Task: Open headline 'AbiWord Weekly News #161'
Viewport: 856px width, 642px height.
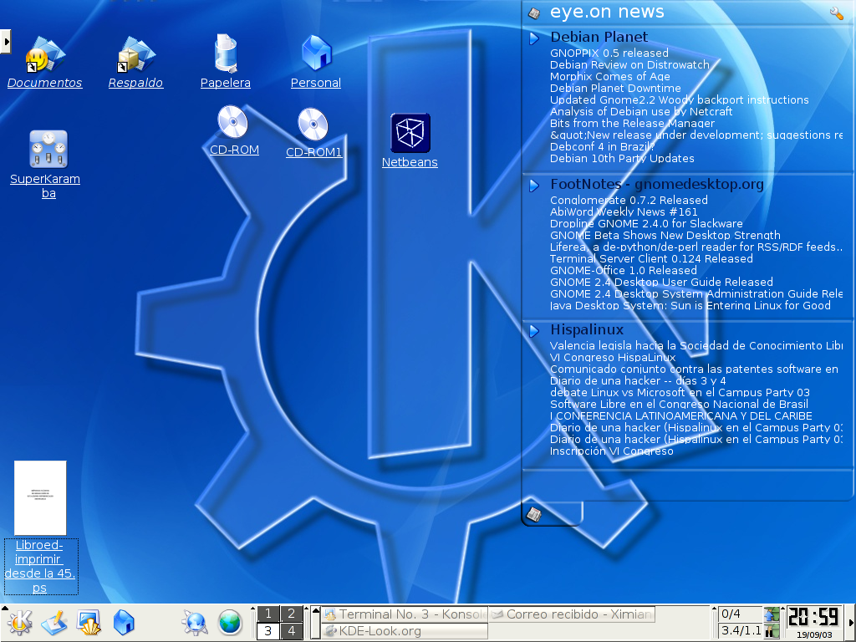Action: coord(624,211)
